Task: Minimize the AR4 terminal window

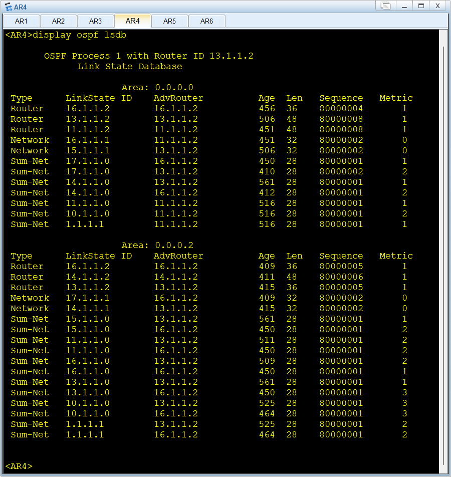Action: (404, 6)
